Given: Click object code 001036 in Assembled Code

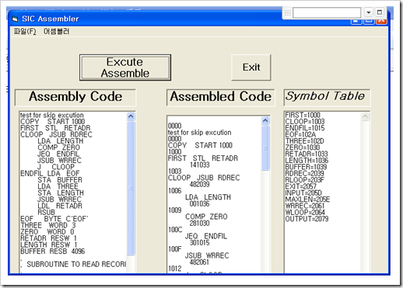Looking at the screenshot, I should (x=200, y=203).
